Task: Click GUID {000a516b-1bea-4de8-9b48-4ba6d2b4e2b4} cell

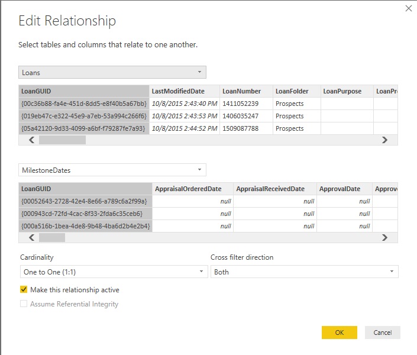Action: (x=85, y=226)
